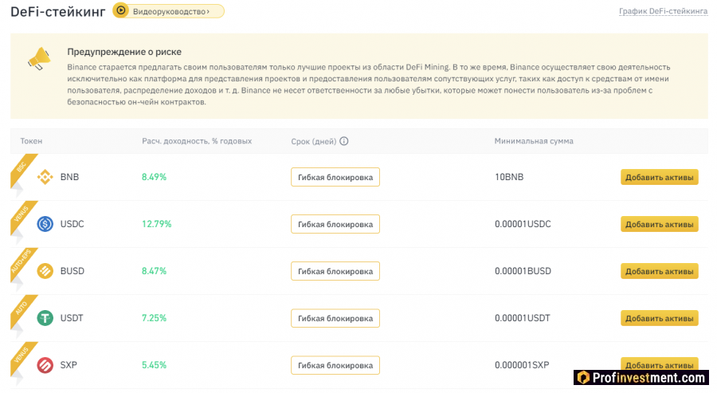Click the 0.000001SXP minimum amount
717x393 pixels.
[522, 365]
